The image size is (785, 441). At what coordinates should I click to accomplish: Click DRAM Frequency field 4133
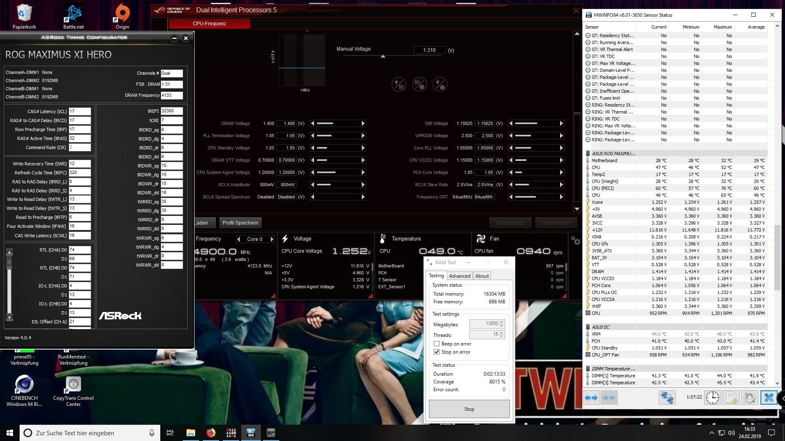tap(172, 96)
